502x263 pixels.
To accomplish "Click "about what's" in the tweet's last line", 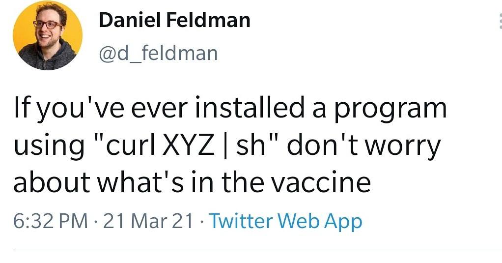I will 91,182.
